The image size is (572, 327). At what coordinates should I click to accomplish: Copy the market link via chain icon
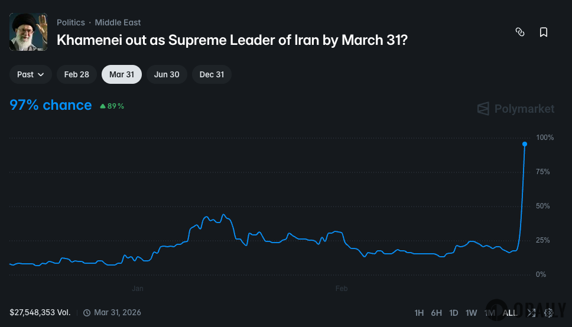tap(520, 32)
